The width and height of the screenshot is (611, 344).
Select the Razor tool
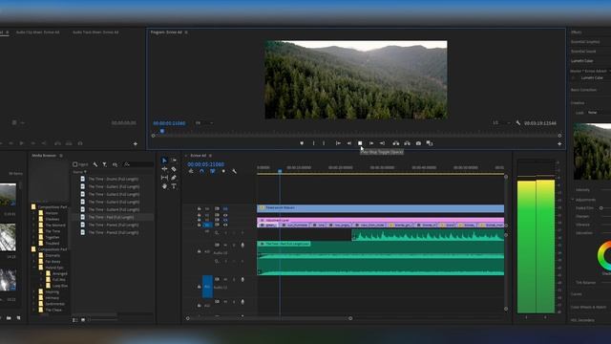pyautogui.click(x=174, y=169)
